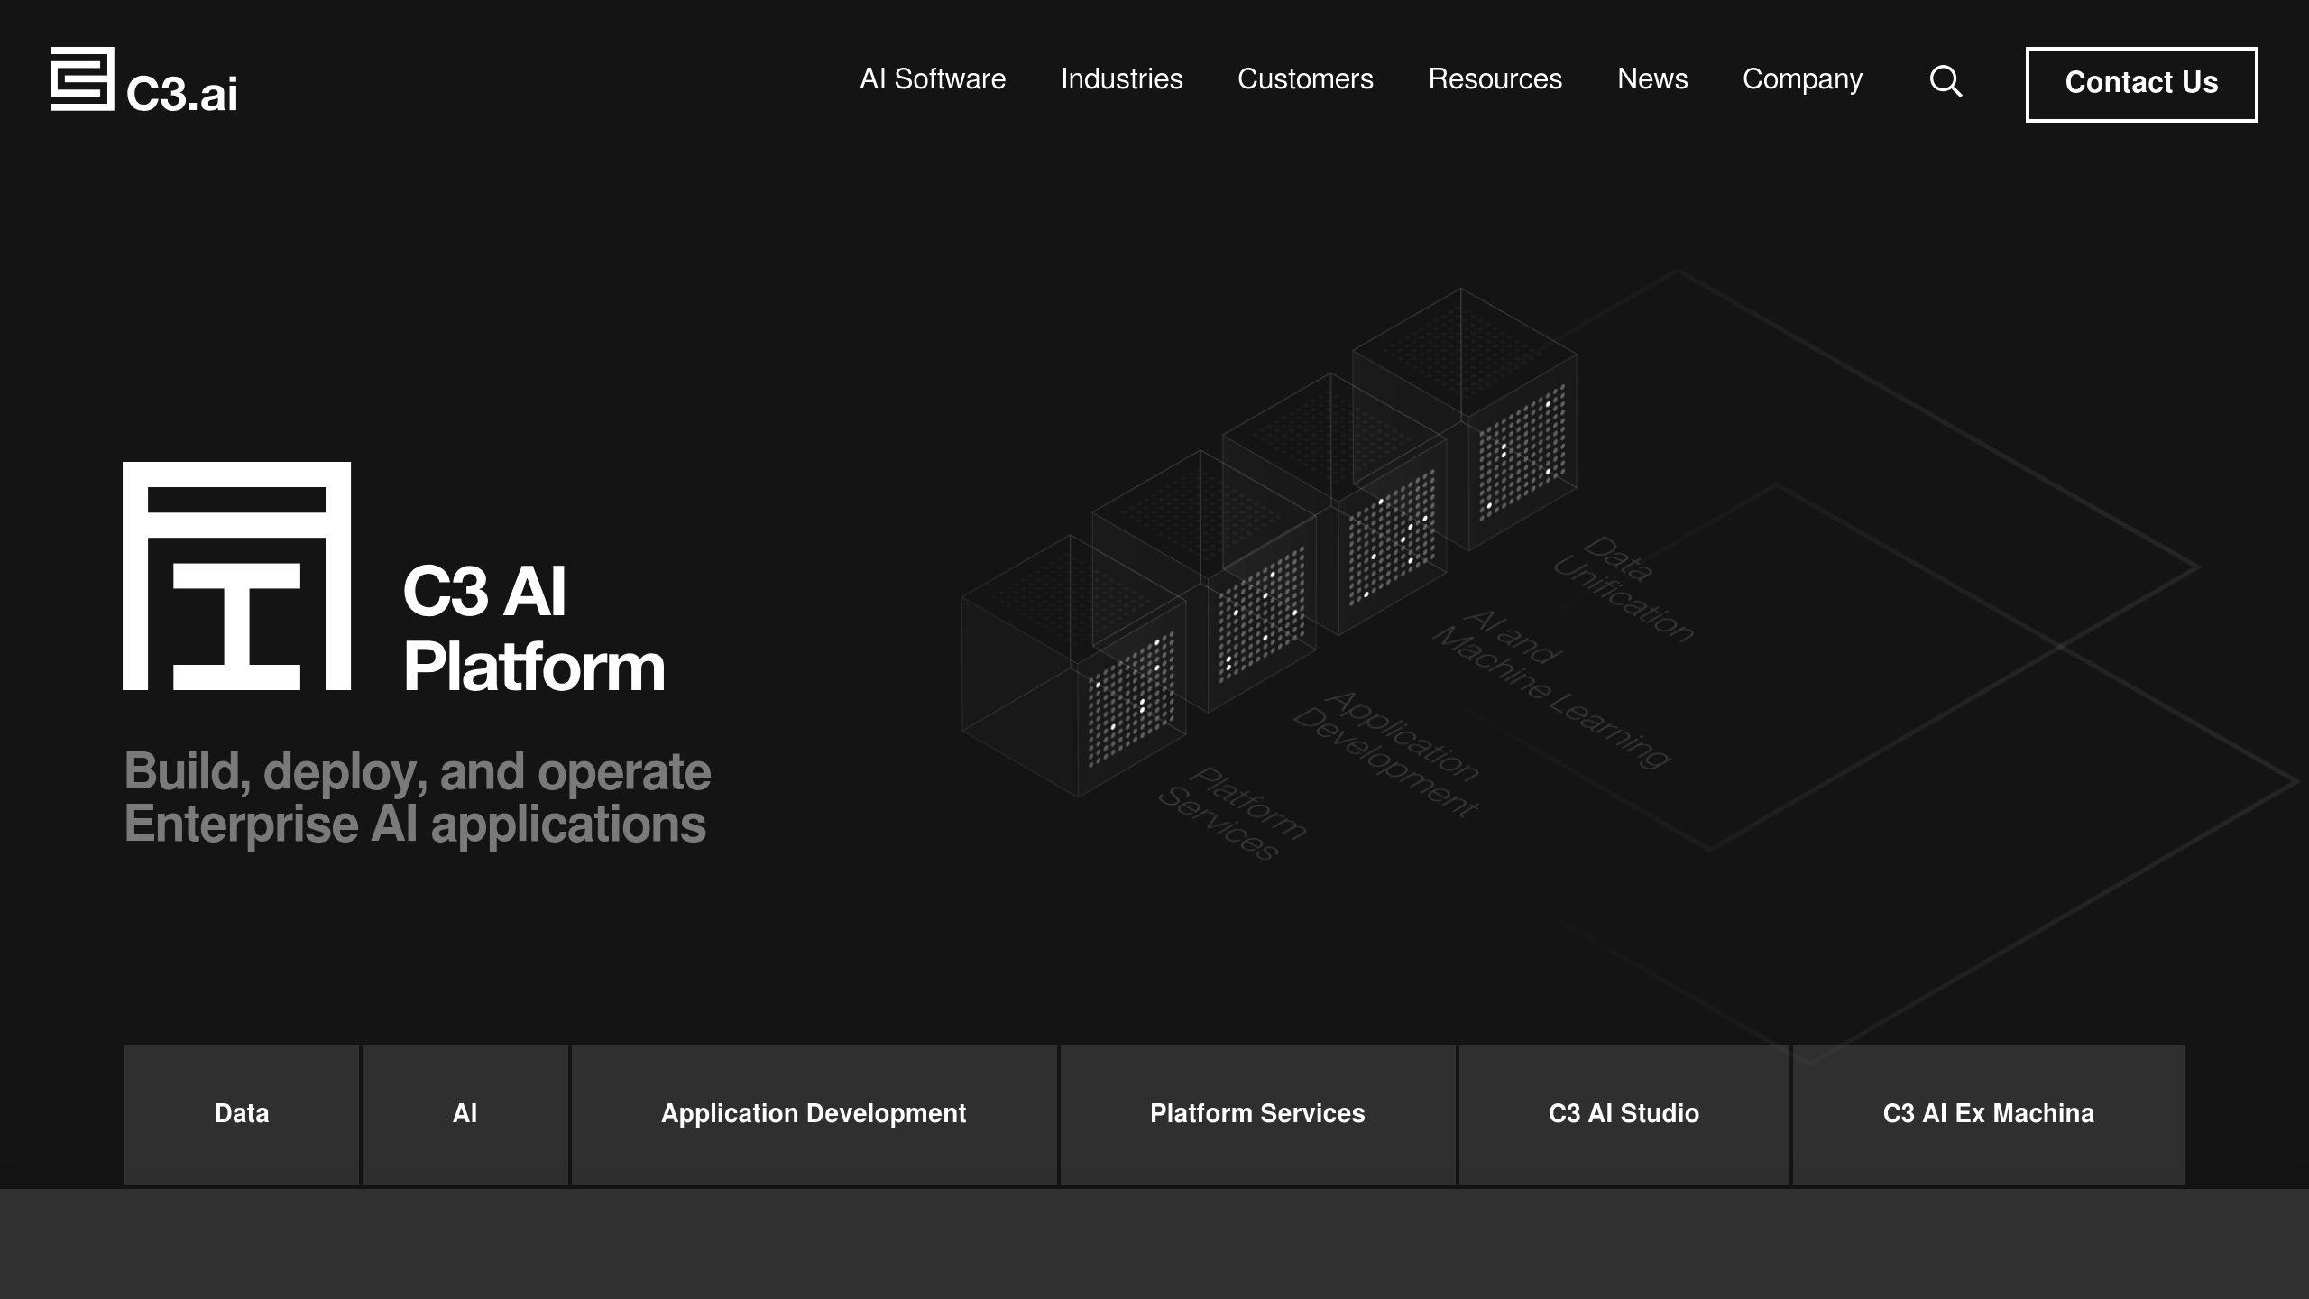
Task: Expand the AI Software dropdown menu
Action: 933,79
